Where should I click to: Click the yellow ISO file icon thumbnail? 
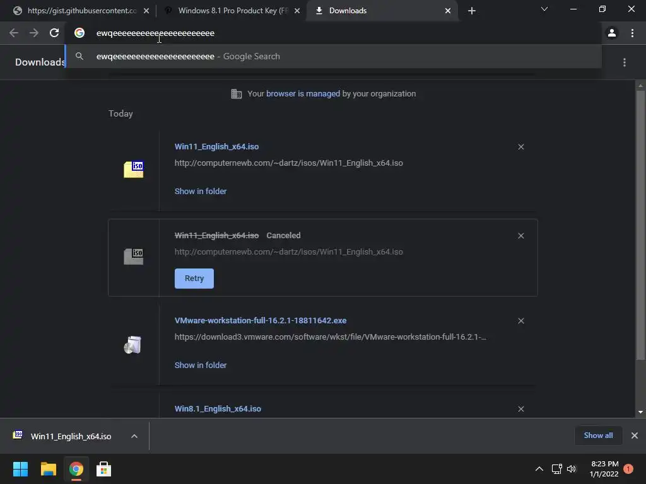[134, 170]
